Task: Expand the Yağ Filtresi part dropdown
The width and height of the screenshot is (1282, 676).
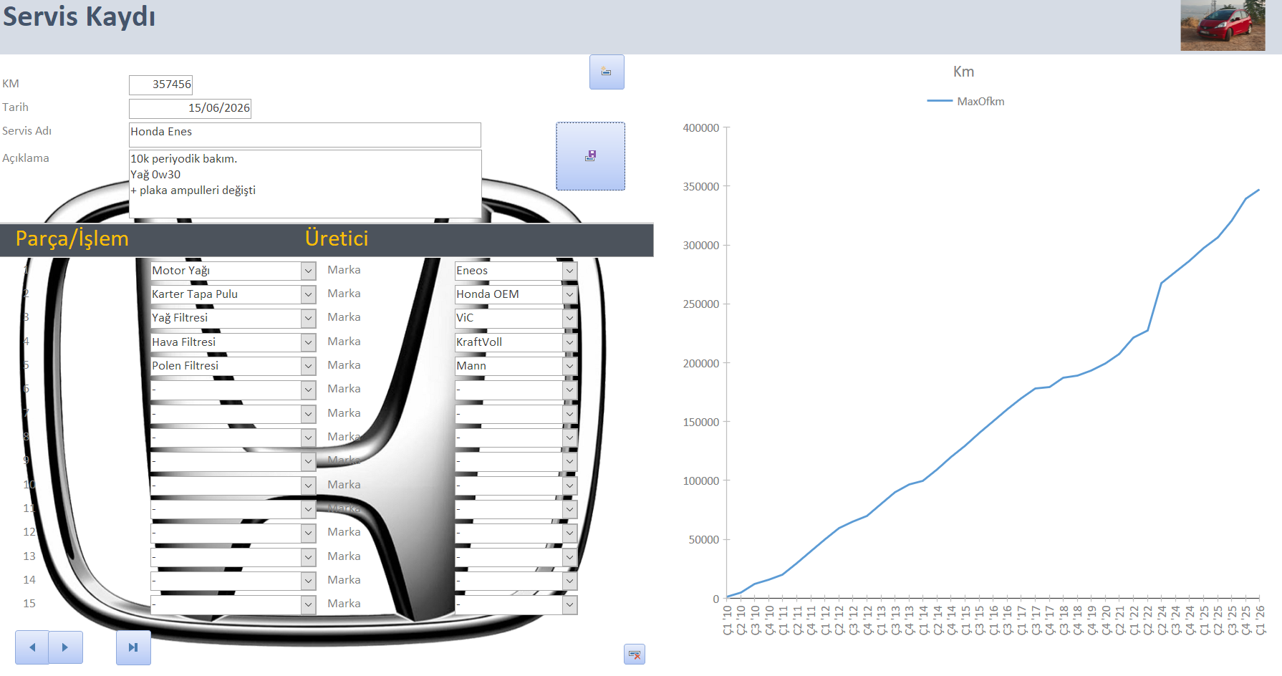Action: tap(308, 318)
